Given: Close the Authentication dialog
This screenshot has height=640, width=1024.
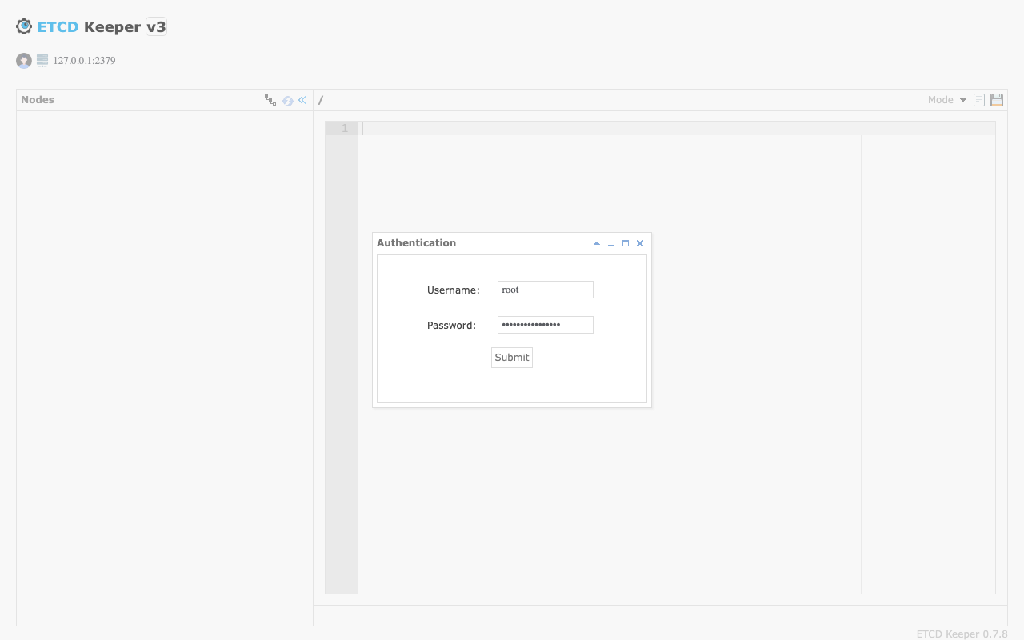Looking at the screenshot, I should coord(640,243).
